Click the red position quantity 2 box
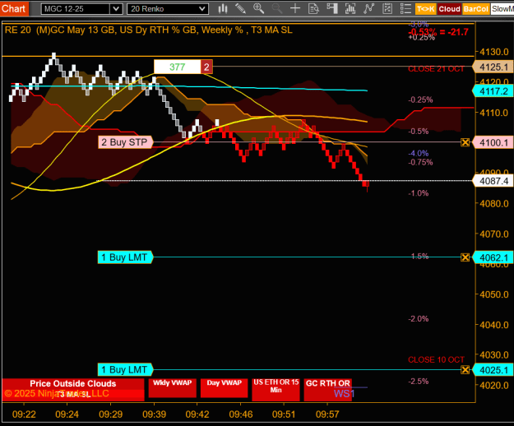The width and height of the screenshot is (514, 426). [x=206, y=67]
